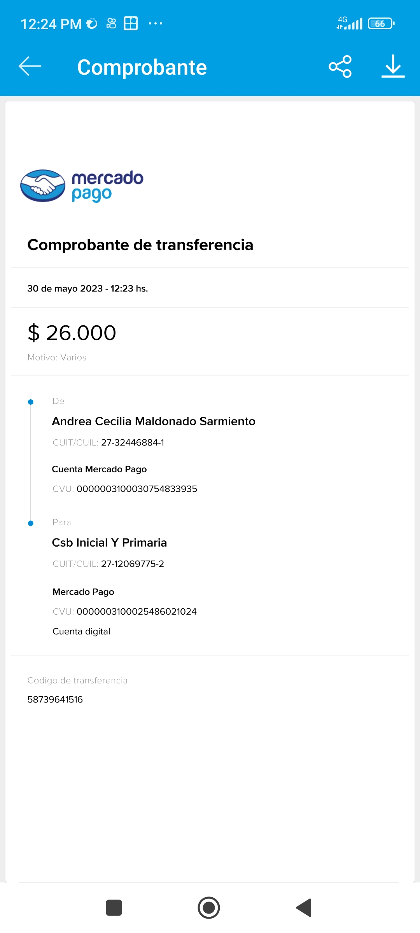Tap the three-dots notification overflow icon
This screenshot has height=933, width=420.
(x=156, y=24)
